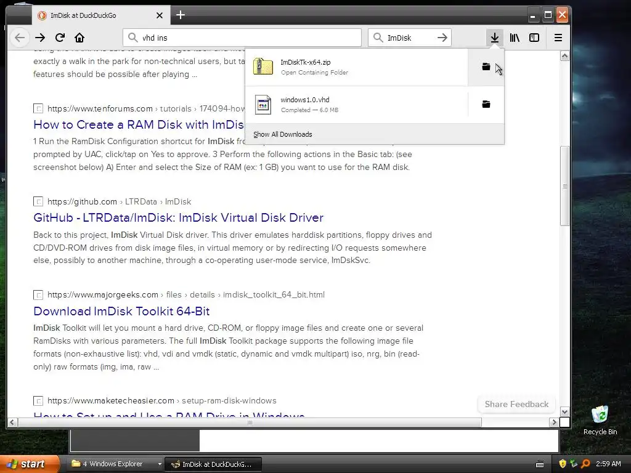Click the https://www.tenforums.com URL text

click(x=100, y=108)
